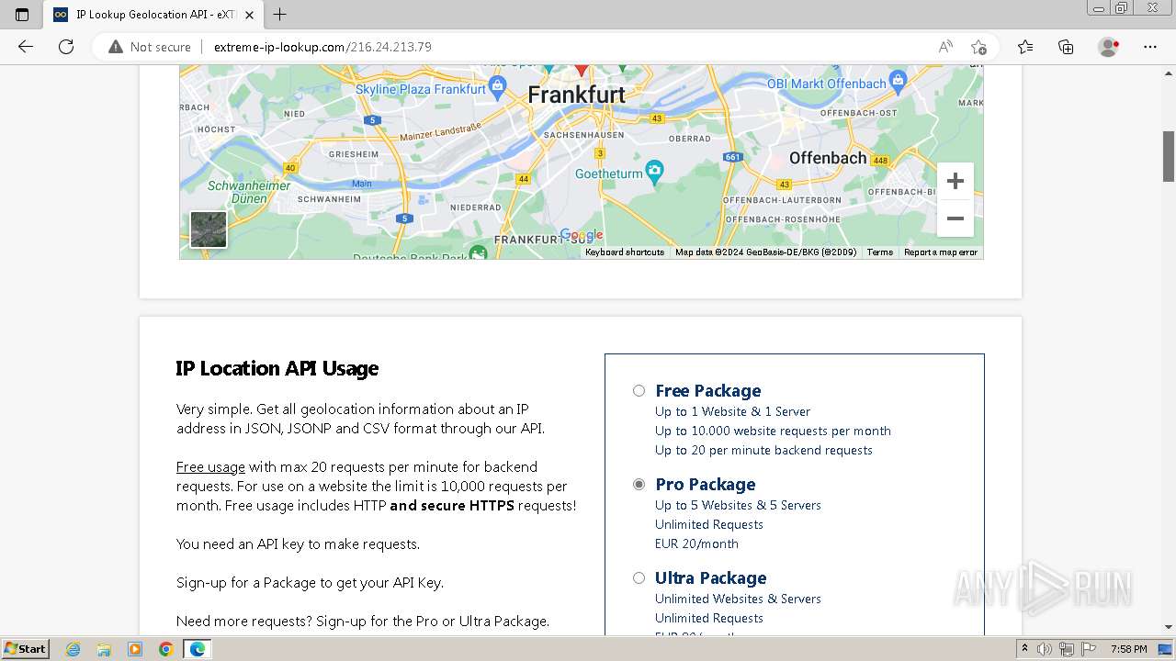The image size is (1176, 661).
Task: Open Settings and more menu
Action: pyautogui.click(x=1150, y=47)
